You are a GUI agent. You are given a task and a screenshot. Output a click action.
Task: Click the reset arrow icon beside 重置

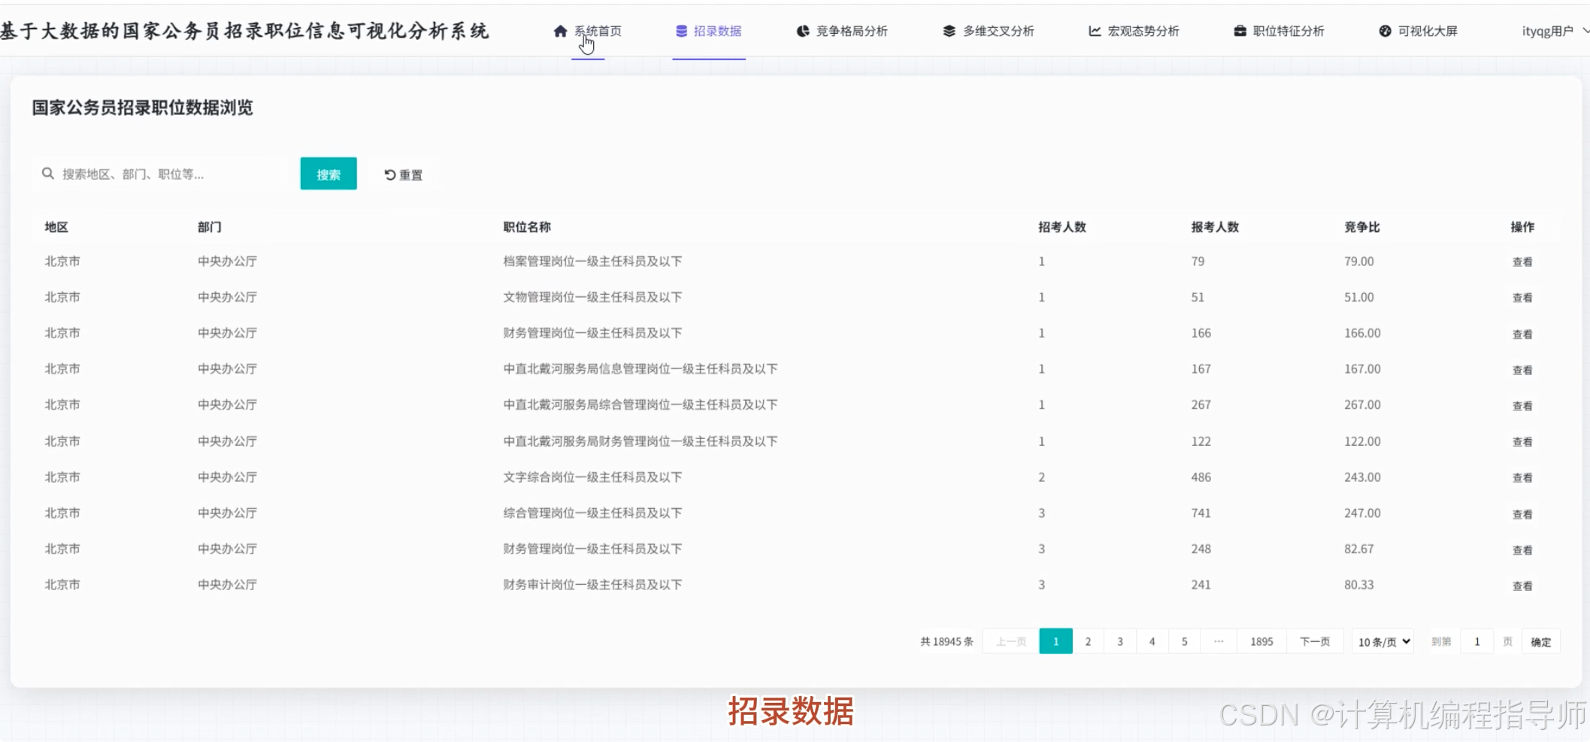click(389, 174)
